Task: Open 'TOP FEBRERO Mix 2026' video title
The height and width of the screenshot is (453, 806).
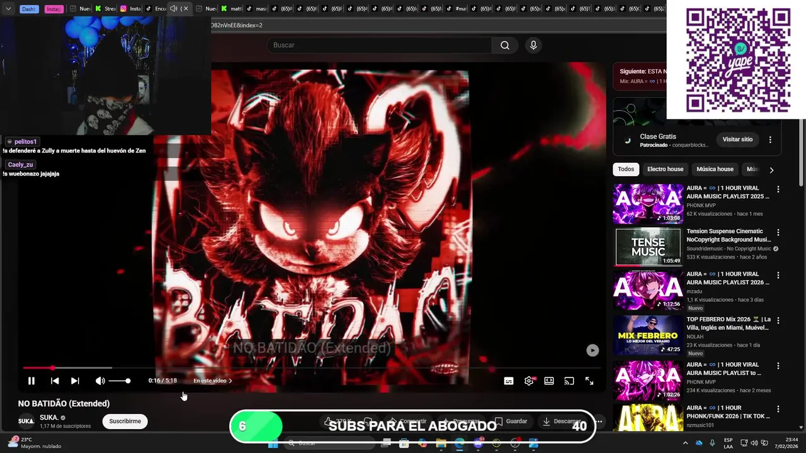Action: pos(729,323)
